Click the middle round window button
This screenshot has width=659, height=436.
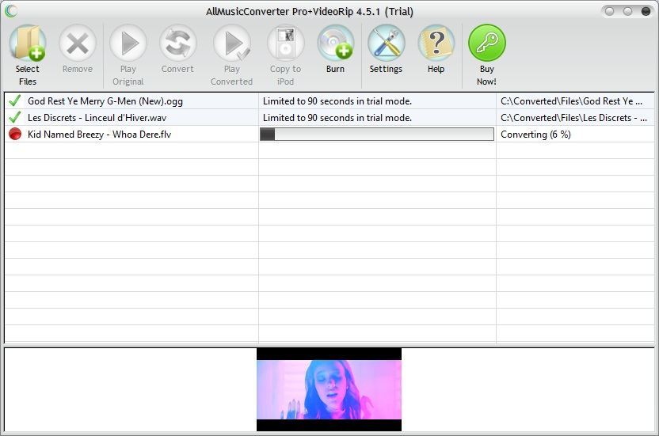click(627, 11)
